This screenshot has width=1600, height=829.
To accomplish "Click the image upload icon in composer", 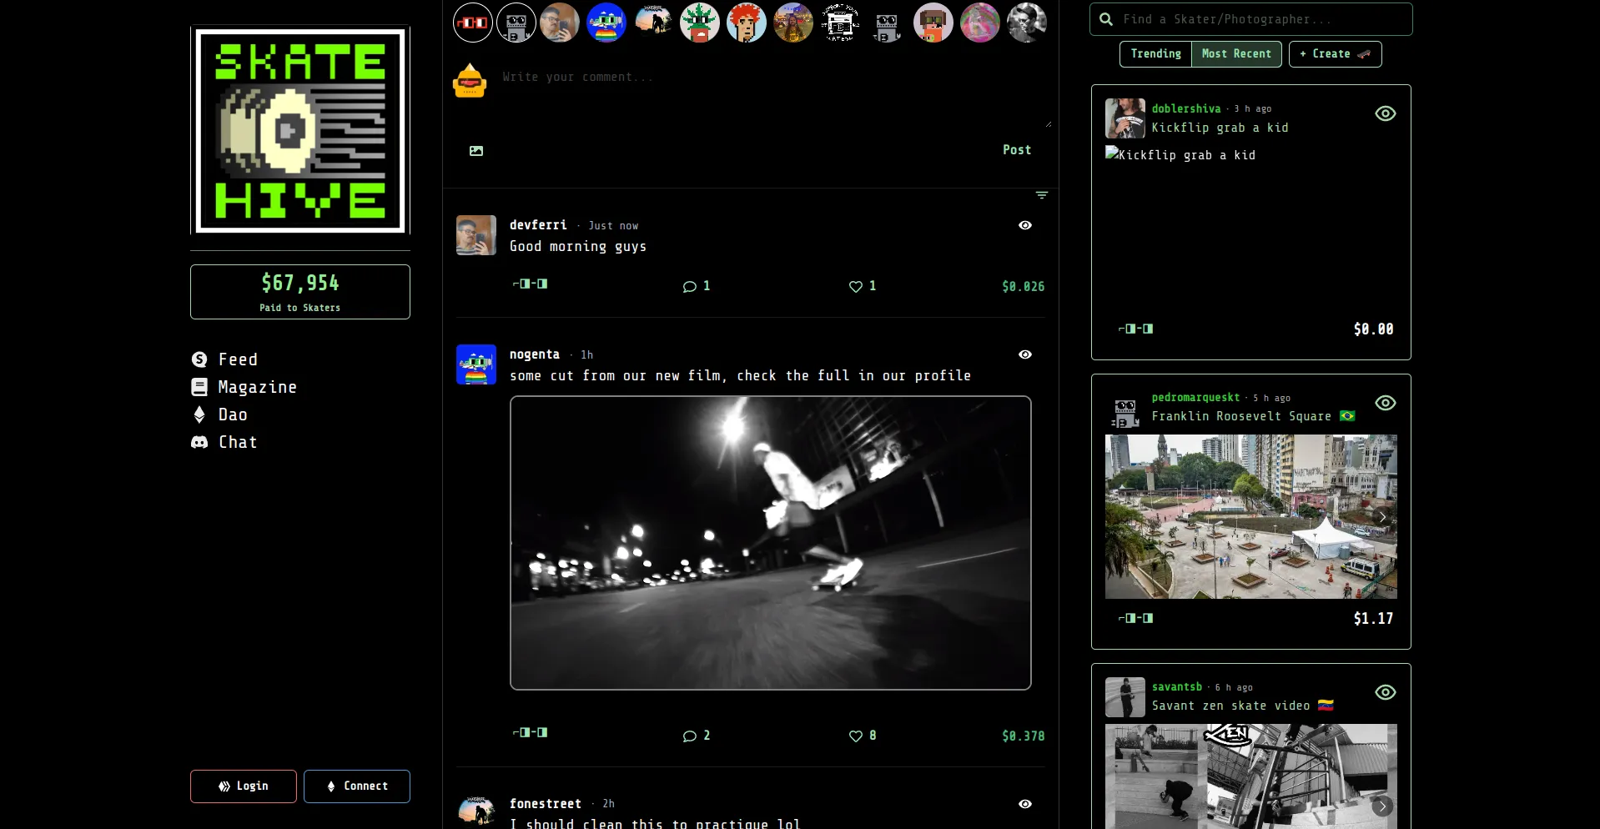I will [475, 151].
